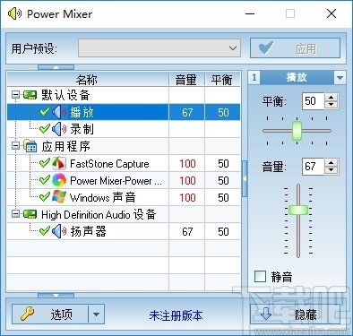The image size is (353, 336).
Task: Click balance value 50 in Windows 声音 row
Action: pyautogui.click(x=223, y=197)
